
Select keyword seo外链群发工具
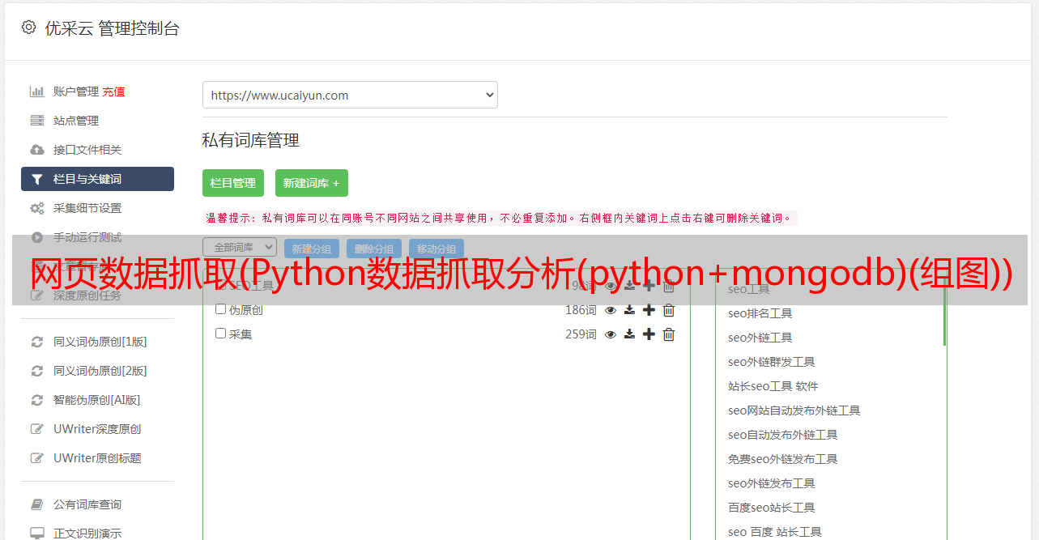771,362
